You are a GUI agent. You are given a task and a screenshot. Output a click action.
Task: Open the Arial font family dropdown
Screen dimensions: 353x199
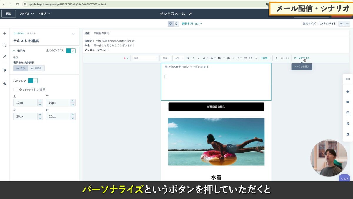[x=166, y=58]
